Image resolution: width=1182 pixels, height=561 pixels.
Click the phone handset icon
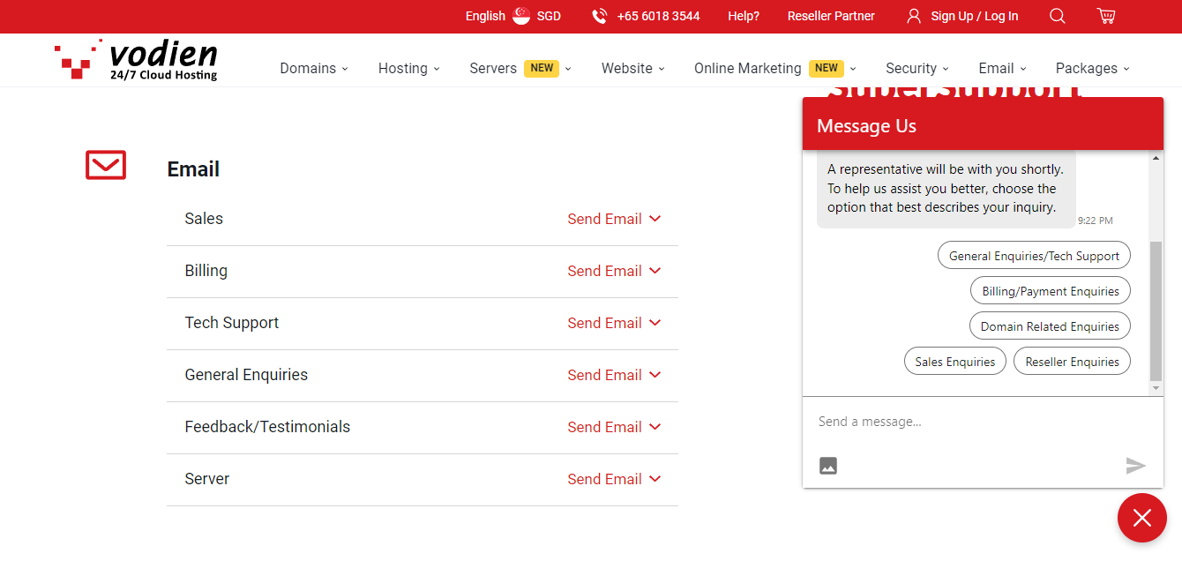600,16
